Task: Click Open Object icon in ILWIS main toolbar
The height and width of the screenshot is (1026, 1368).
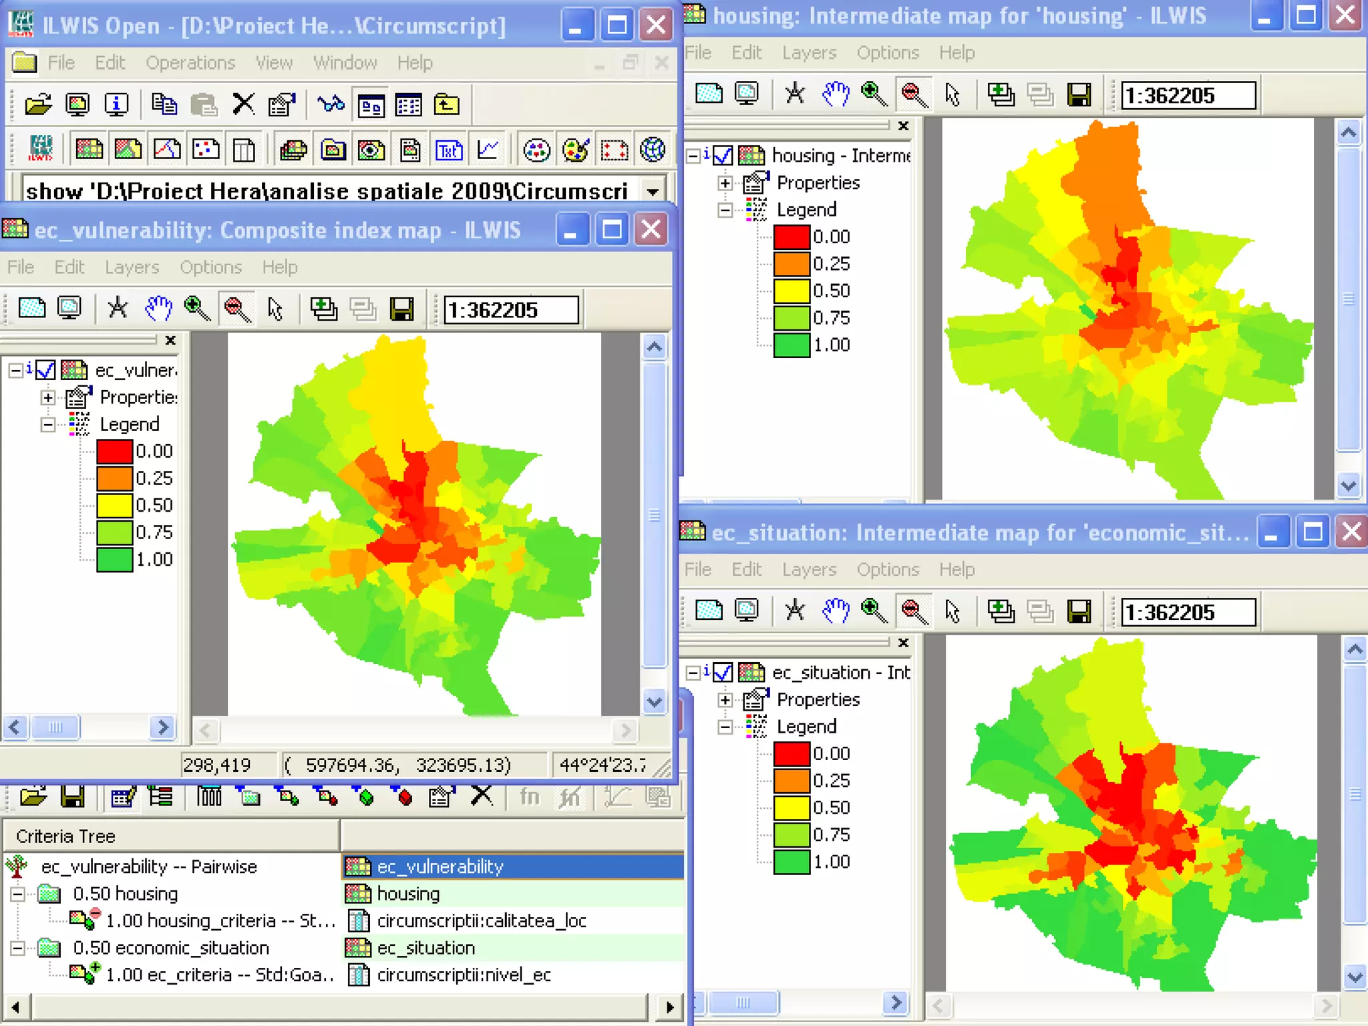Action: pyautogui.click(x=38, y=105)
